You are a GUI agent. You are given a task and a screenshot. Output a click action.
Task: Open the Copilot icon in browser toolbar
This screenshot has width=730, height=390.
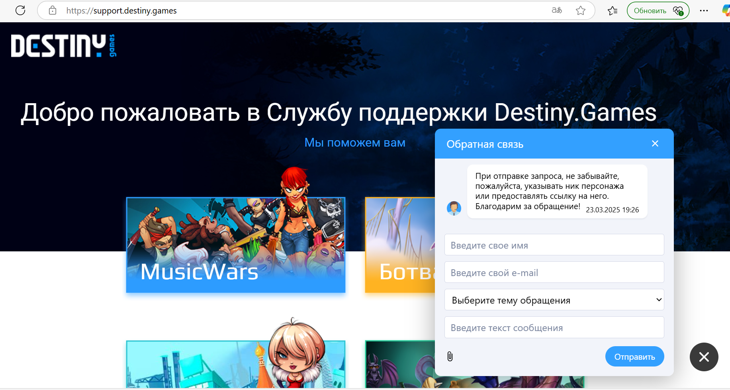pos(726,10)
